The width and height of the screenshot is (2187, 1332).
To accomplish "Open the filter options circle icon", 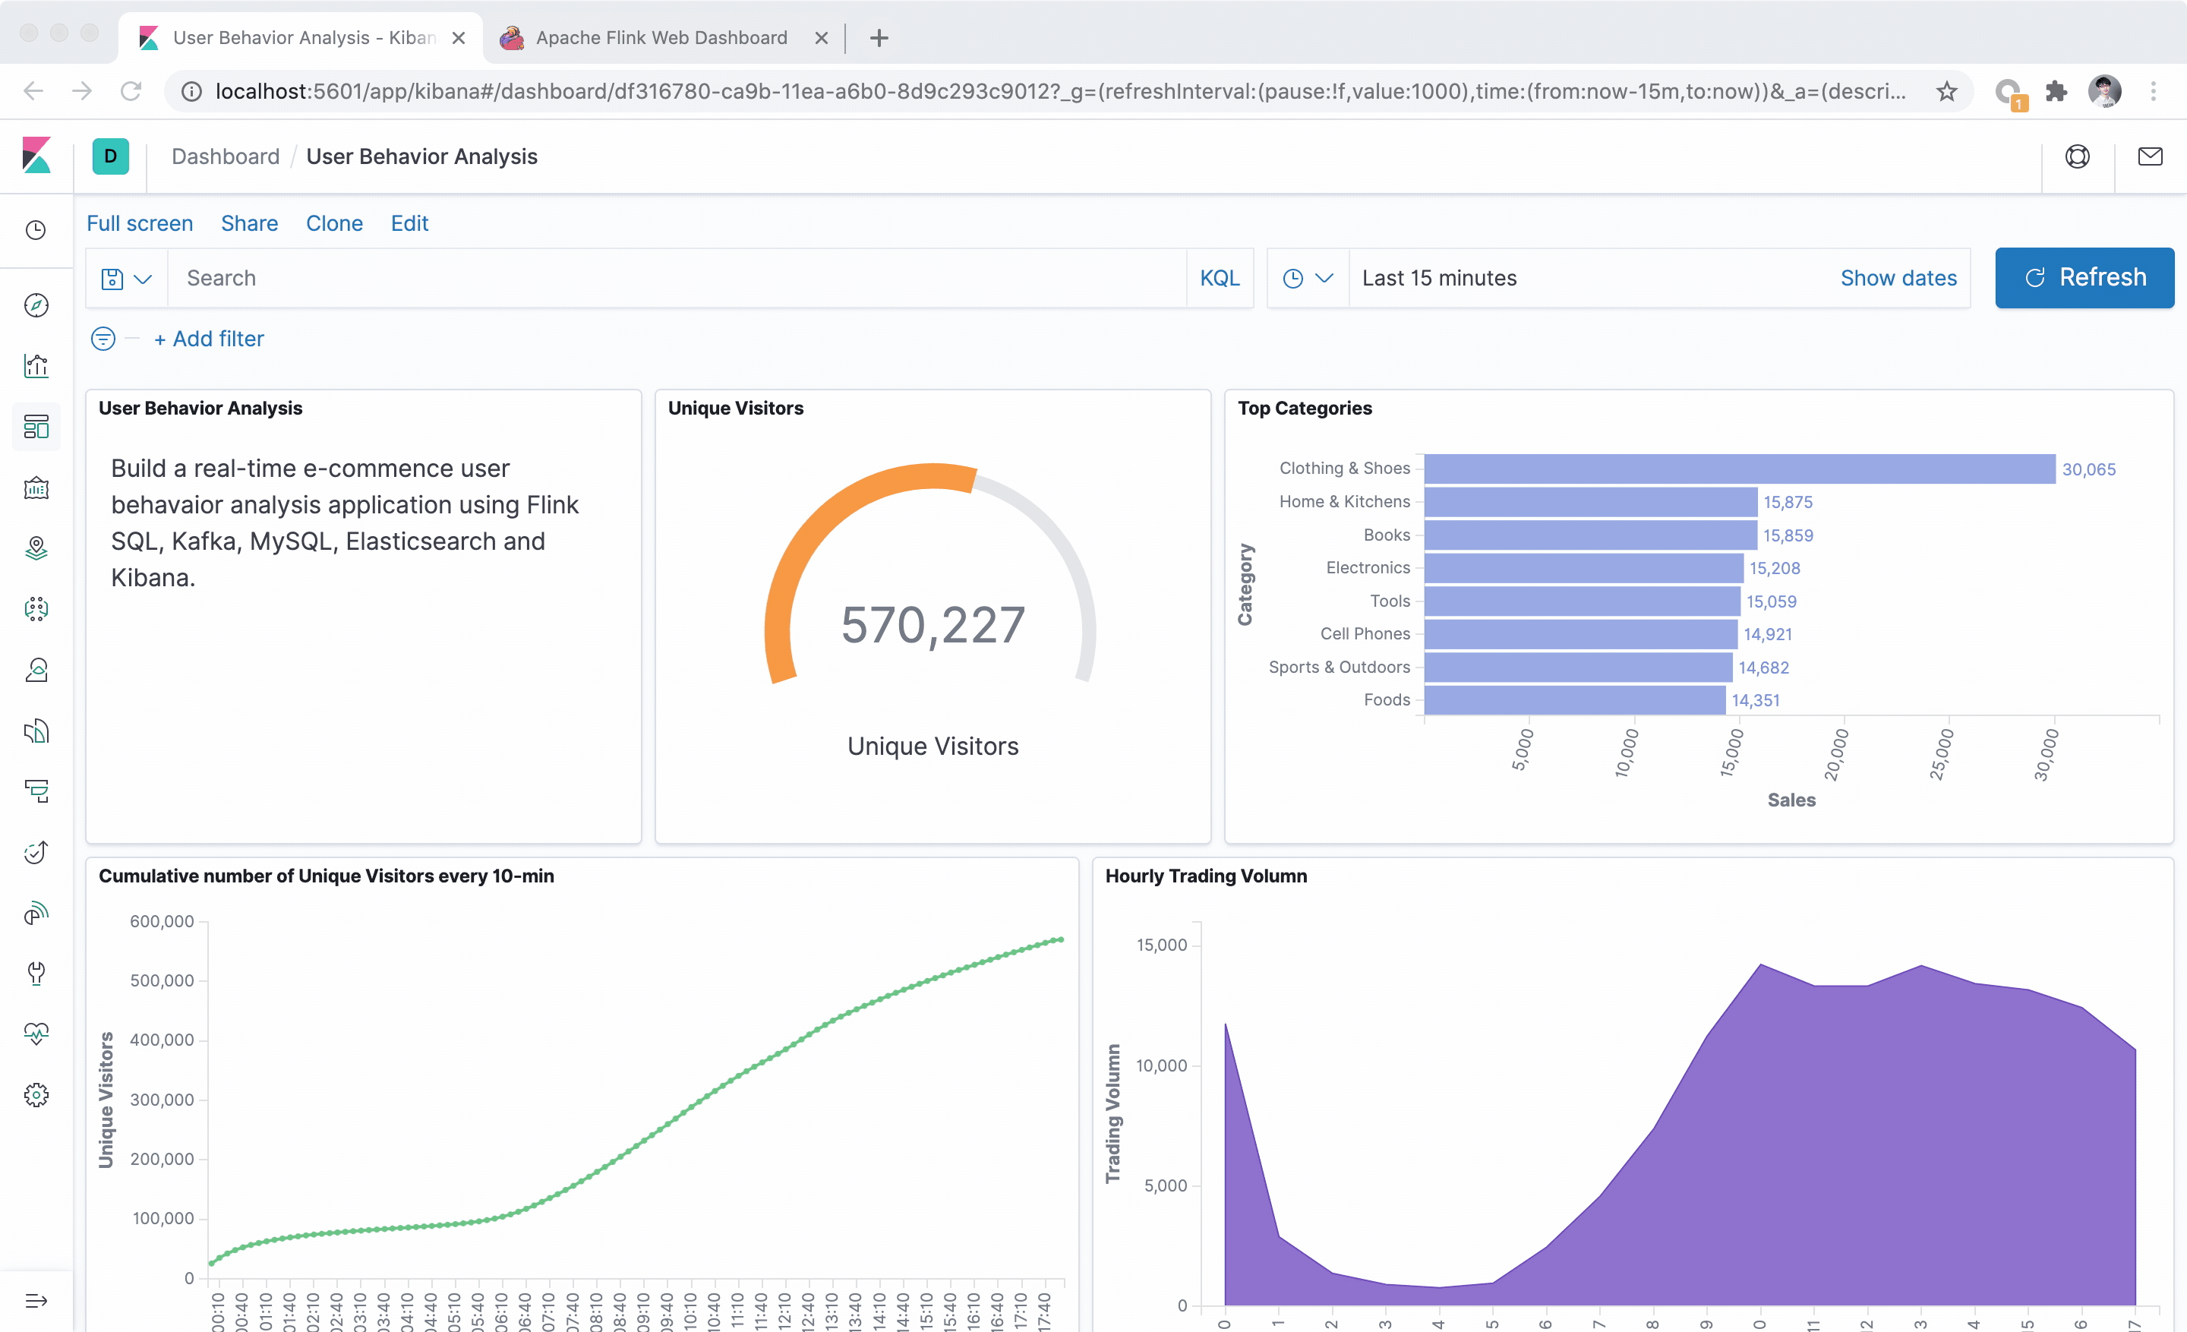I will pos(103,339).
